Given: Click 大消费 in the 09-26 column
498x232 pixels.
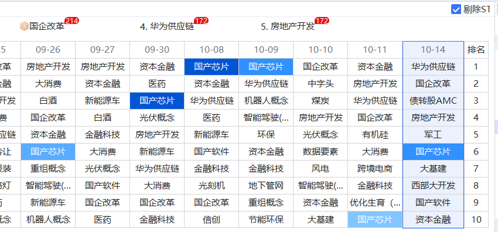Looking at the screenshot, I should coord(48,84).
